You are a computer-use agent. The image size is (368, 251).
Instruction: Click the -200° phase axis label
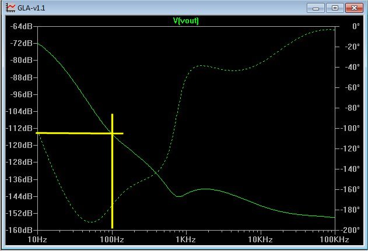[x=351, y=230]
